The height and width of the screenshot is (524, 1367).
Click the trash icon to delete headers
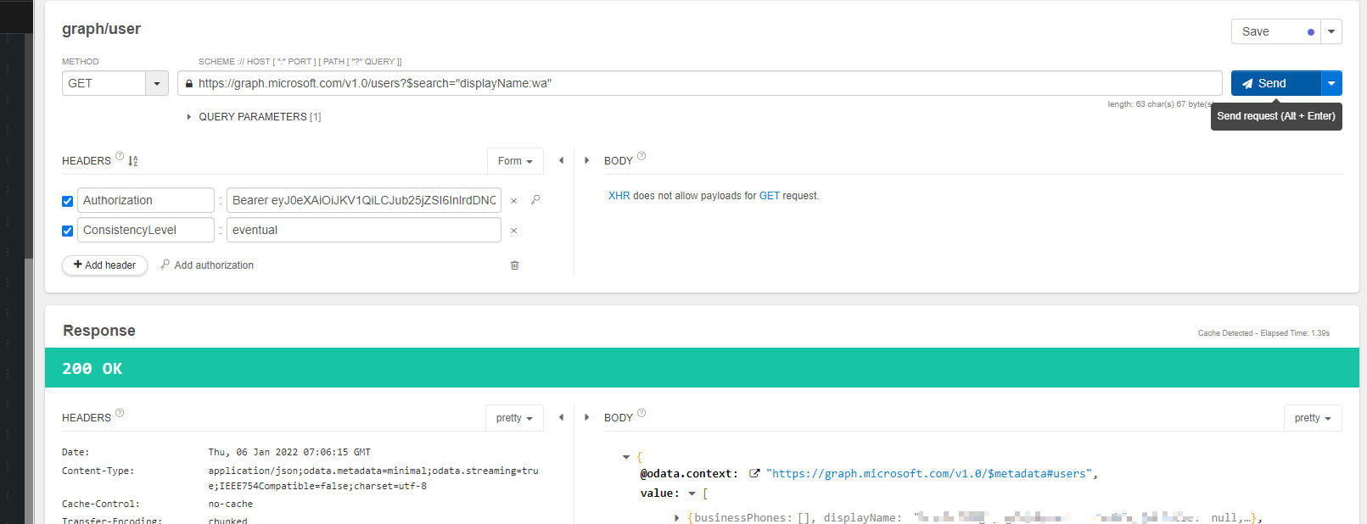coord(514,265)
